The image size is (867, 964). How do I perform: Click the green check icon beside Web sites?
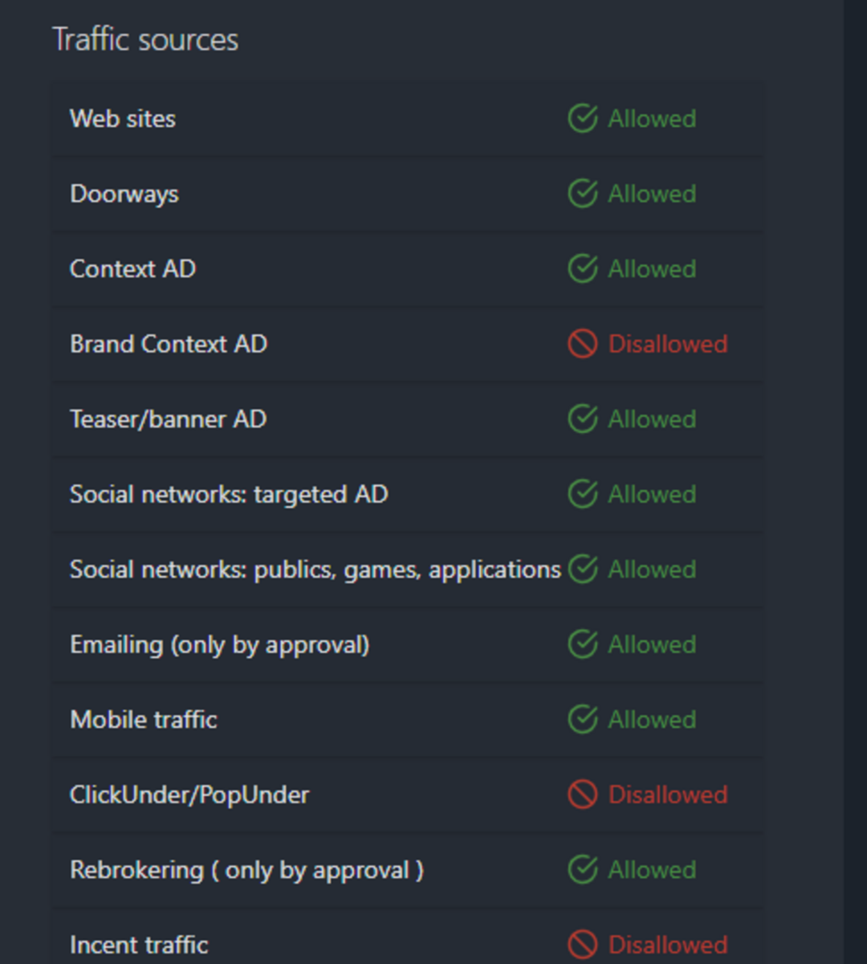[583, 119]
